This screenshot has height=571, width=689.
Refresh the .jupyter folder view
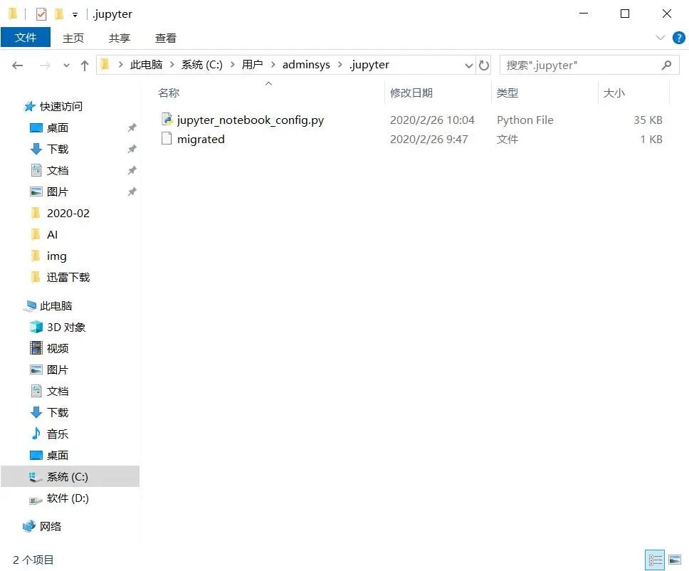[484, 65]
